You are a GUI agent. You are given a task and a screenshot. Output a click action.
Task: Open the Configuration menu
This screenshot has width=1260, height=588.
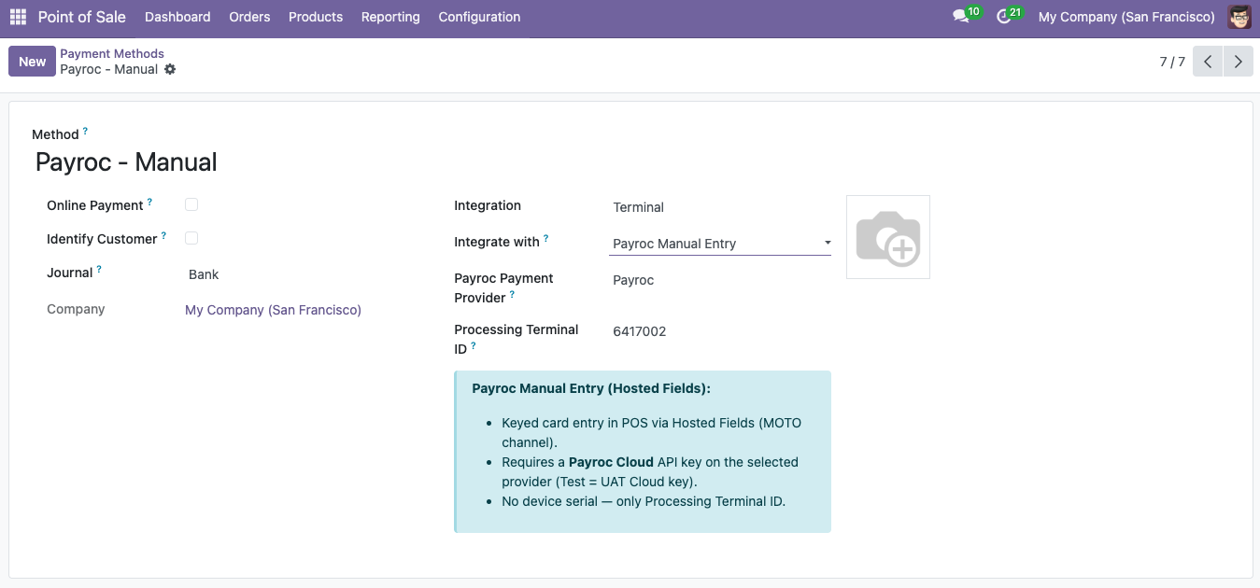479,17
